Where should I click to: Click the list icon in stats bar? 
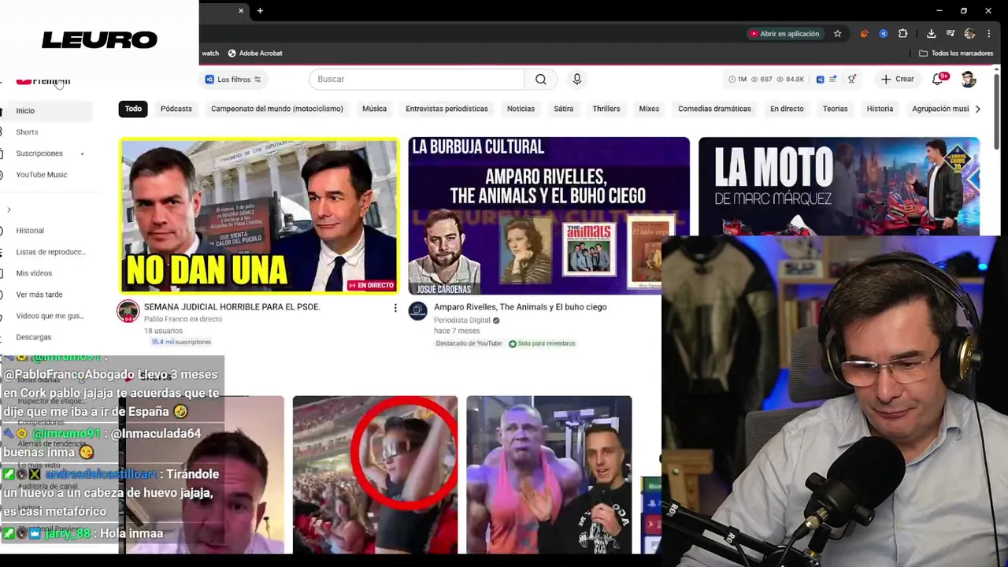[832, 79]
